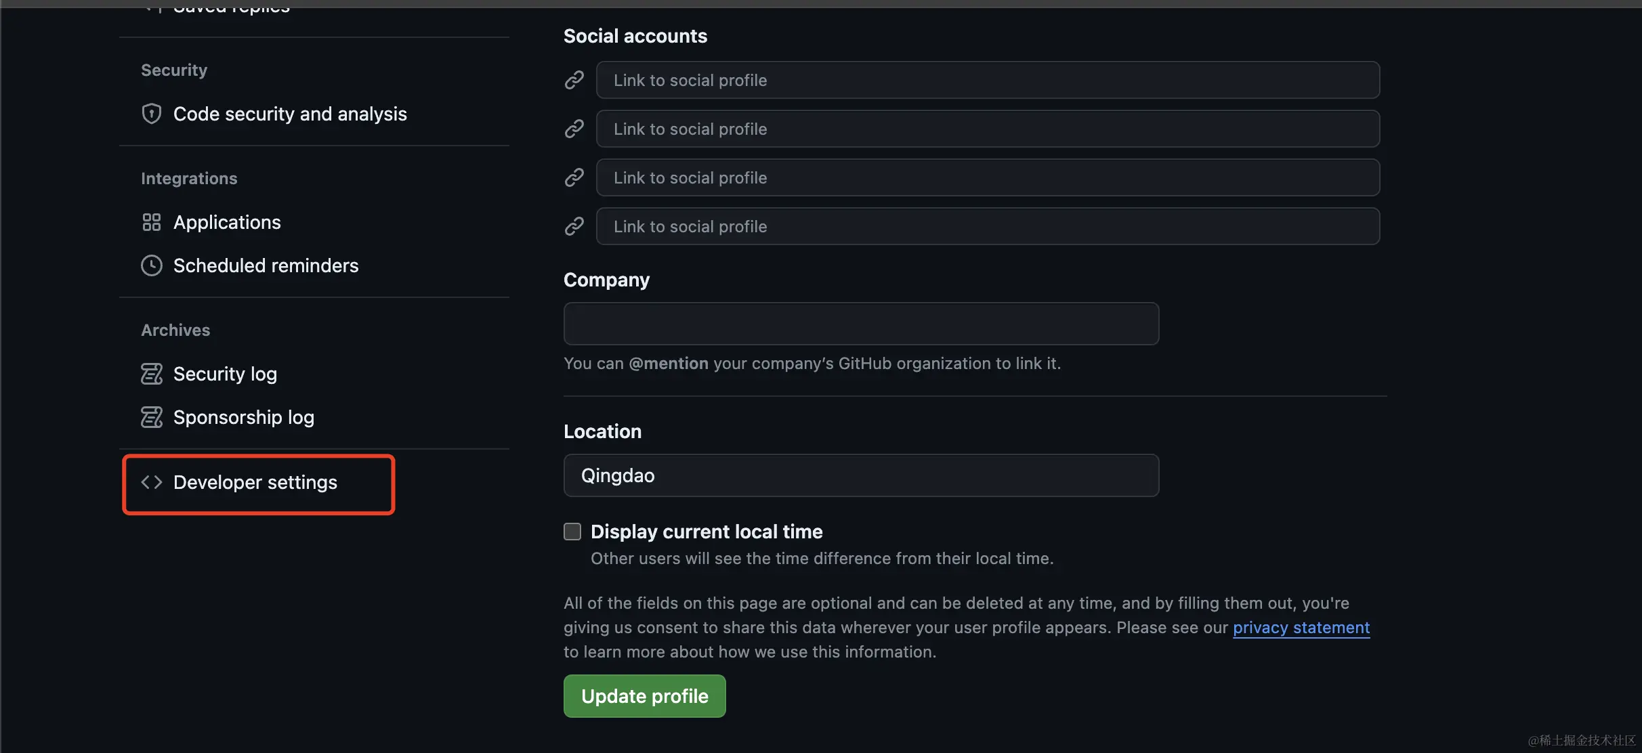Screen dimensions: 1642x753
Task: Click the first social account link icon
Action: point(574,80)
